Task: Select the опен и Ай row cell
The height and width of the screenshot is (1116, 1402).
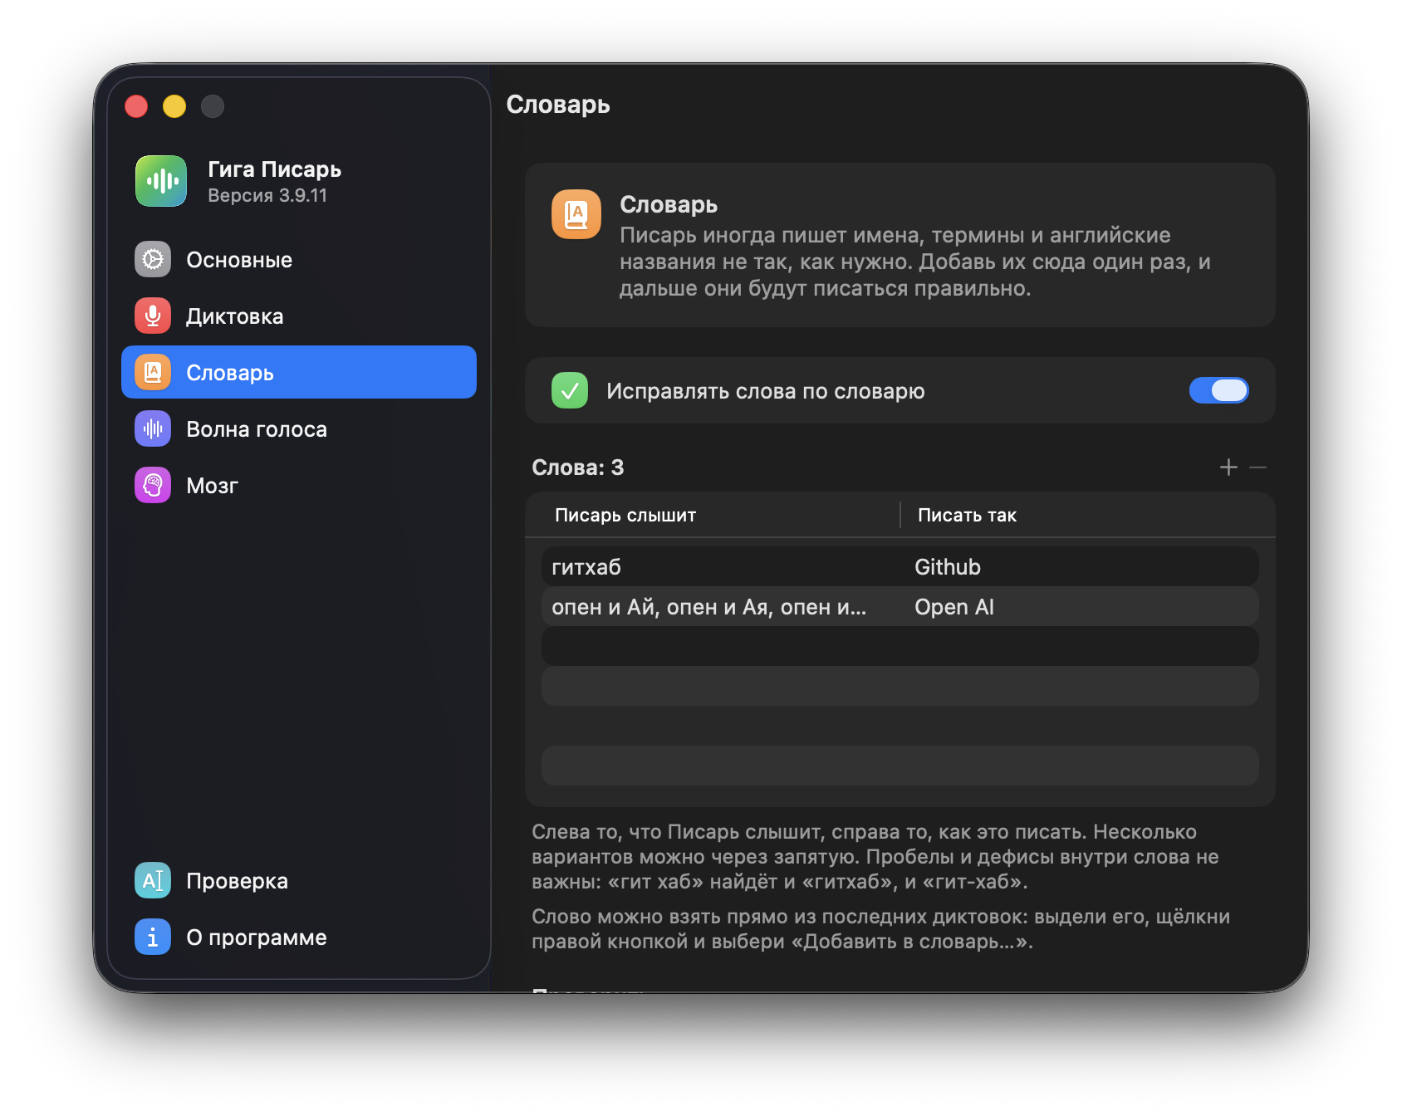Action: (x=708, y=607)
